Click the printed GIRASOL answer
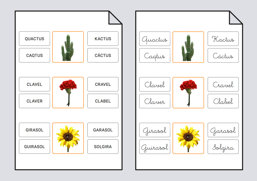This screenshot has height=181, width=257. (x=34, y=130)
